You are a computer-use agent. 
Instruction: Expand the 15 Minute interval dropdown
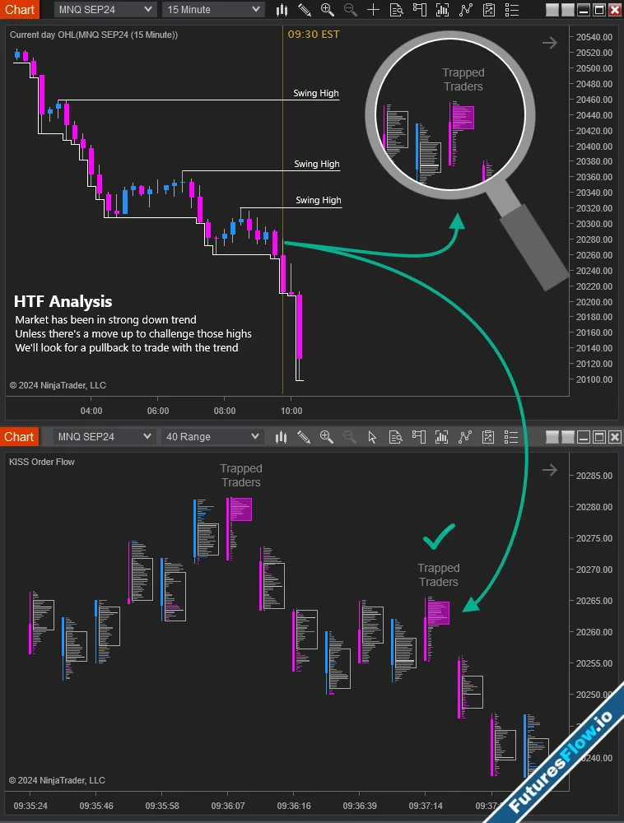212,10
